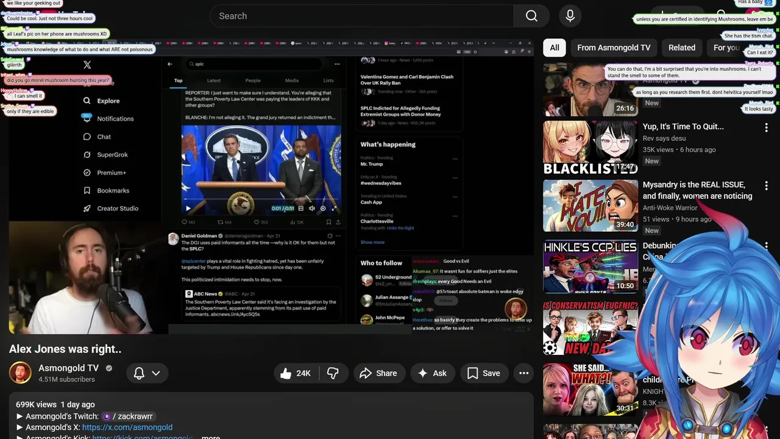The height and width of the screenshot is (439, 780).
Task: Save video to a playlist
Action: click(x=484, y=373)
